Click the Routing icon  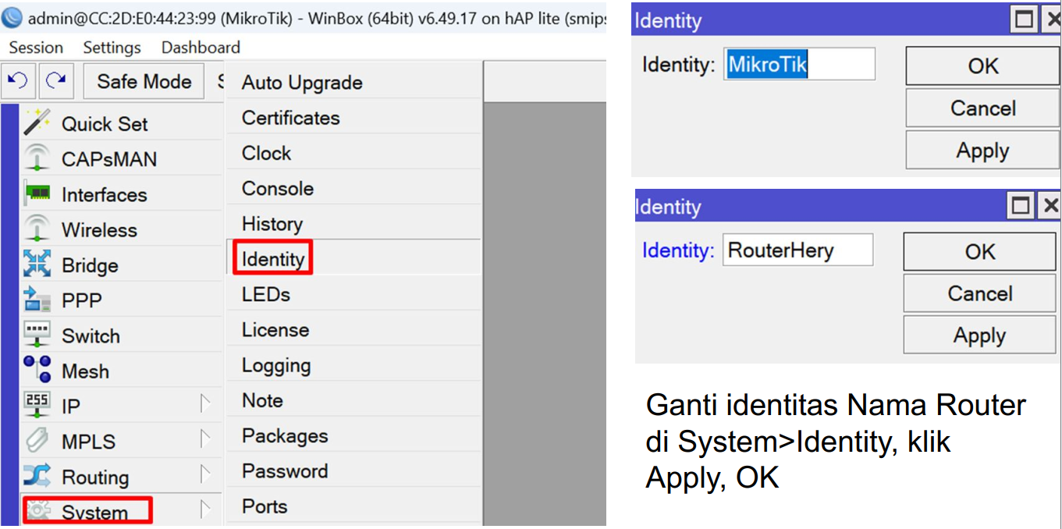click(x=37, y=476)
